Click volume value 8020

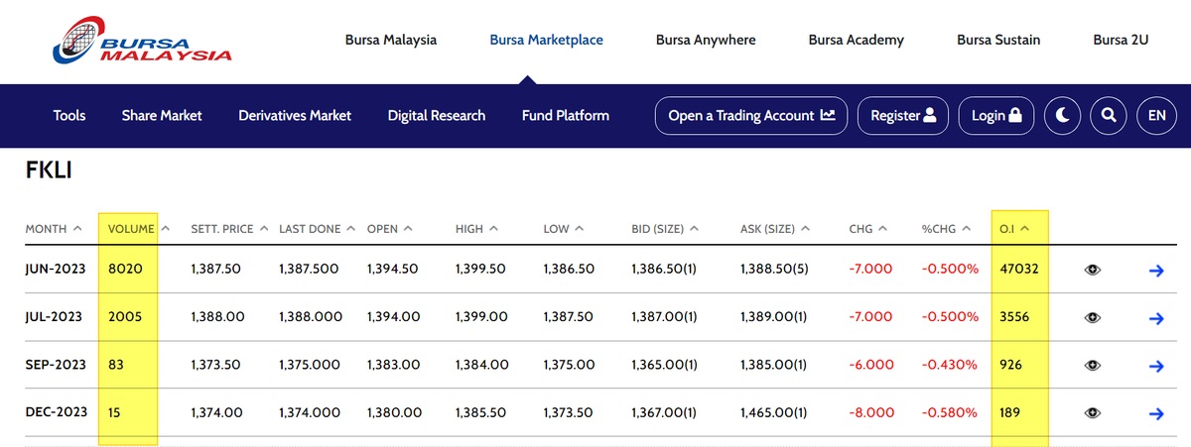click(x=124, y=269)
